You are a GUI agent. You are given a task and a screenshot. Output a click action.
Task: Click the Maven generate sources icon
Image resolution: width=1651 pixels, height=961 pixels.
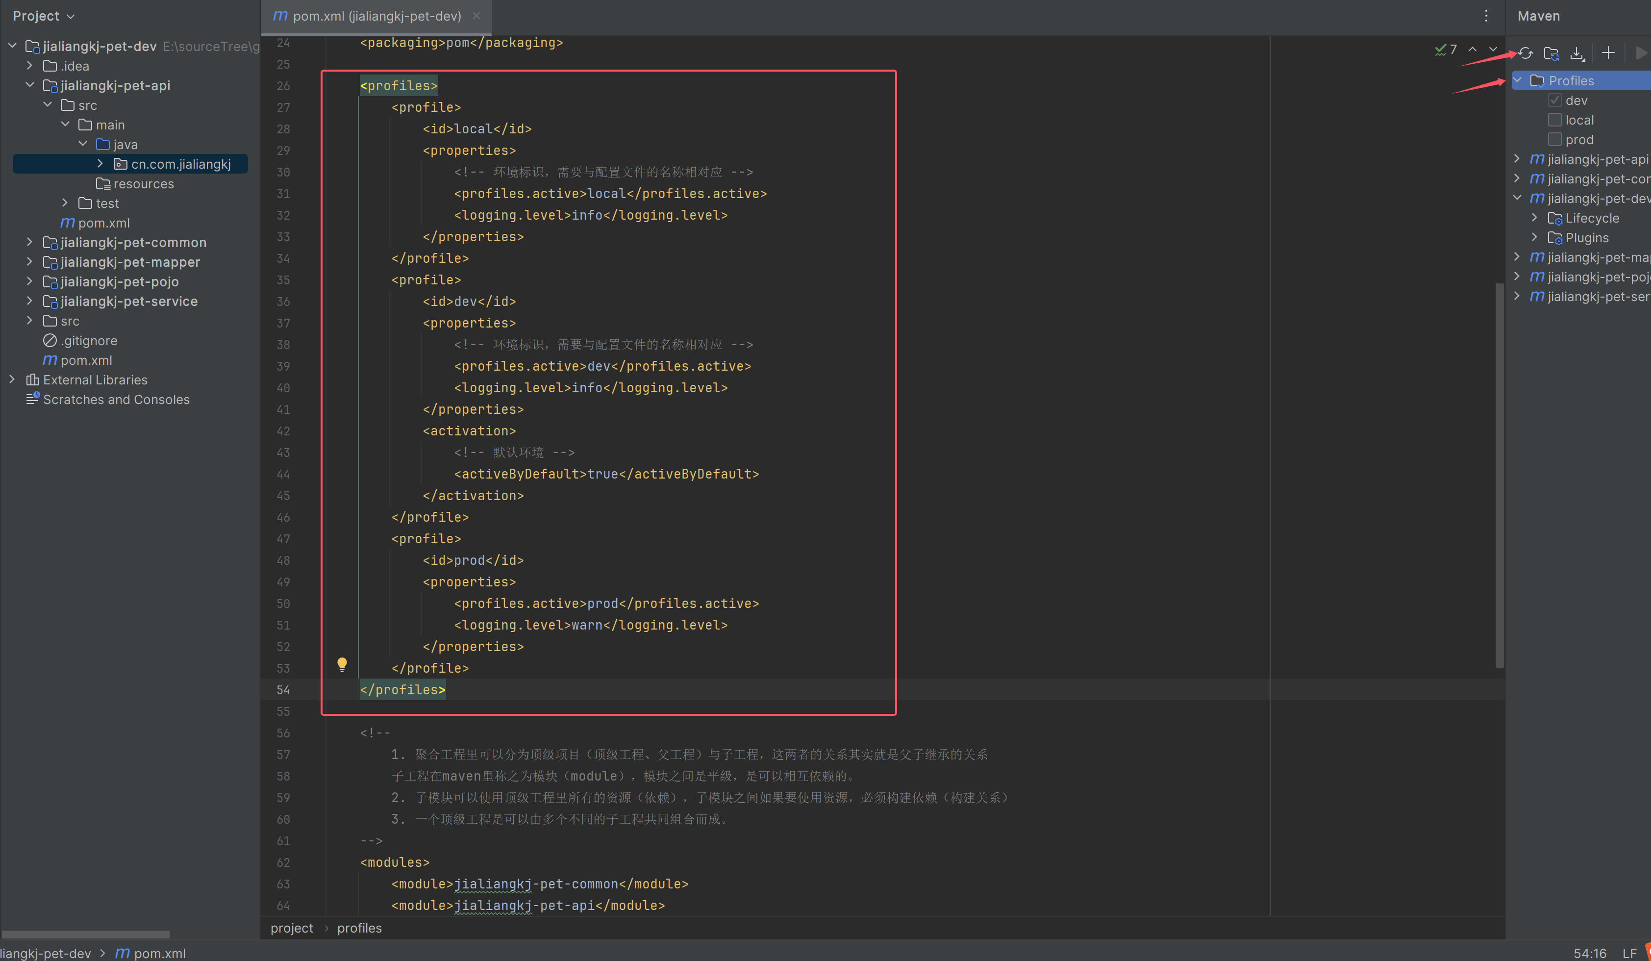[1551, 54]
